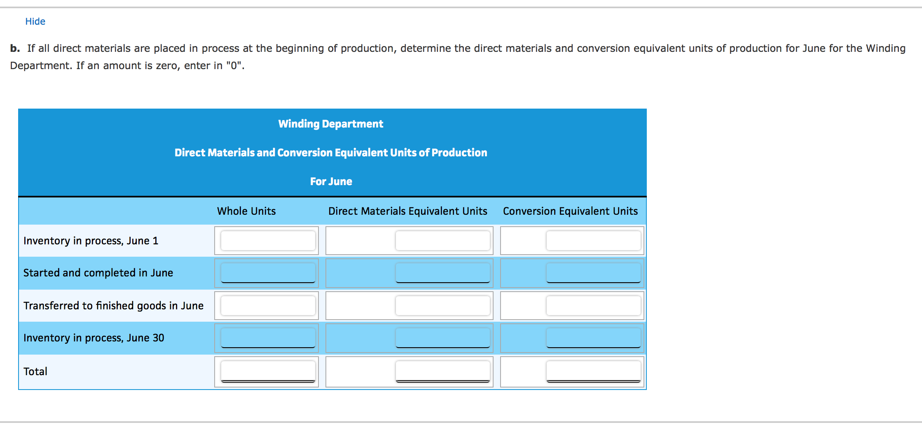922x427 pixels.
Task: Click 'Direct Materials Equivalent Units' header
Action: click(x=408, y=211)
